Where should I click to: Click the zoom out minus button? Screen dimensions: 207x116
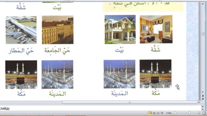click(175, 113)
